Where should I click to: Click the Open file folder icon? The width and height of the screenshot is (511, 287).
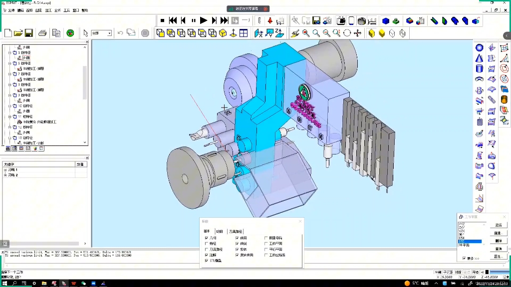pos(18,33)
